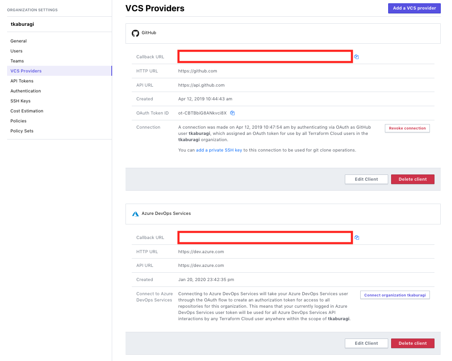452x361 pixels.
Task: Copy the GitHub callback URL
Action: click(357, 57)
